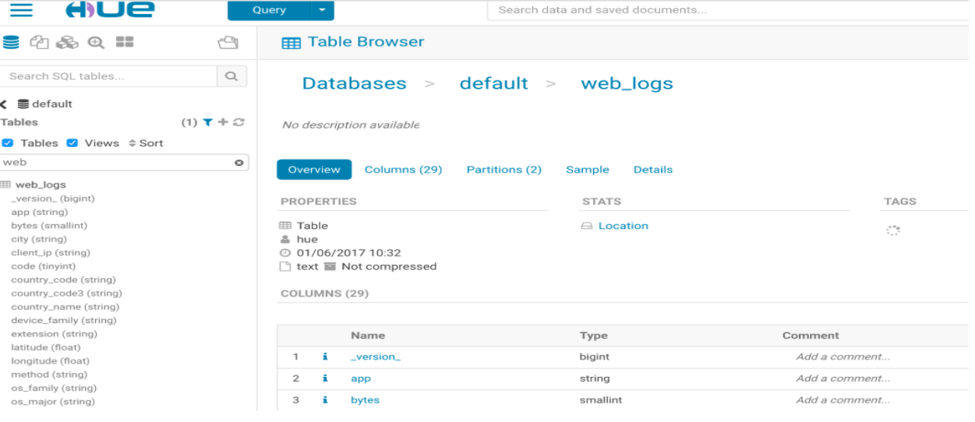Screen dimensions: 975x422
Task: Click 'country_code (string)' in the column tree
Action: click(x=63, y=280)
